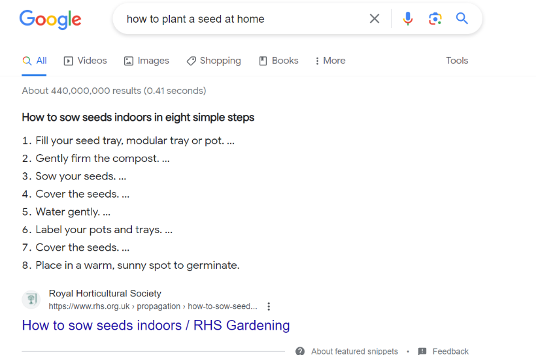Click the About featured snippets link
The image size is (536, 361).
pyautogui.click(x=354, y=351)
